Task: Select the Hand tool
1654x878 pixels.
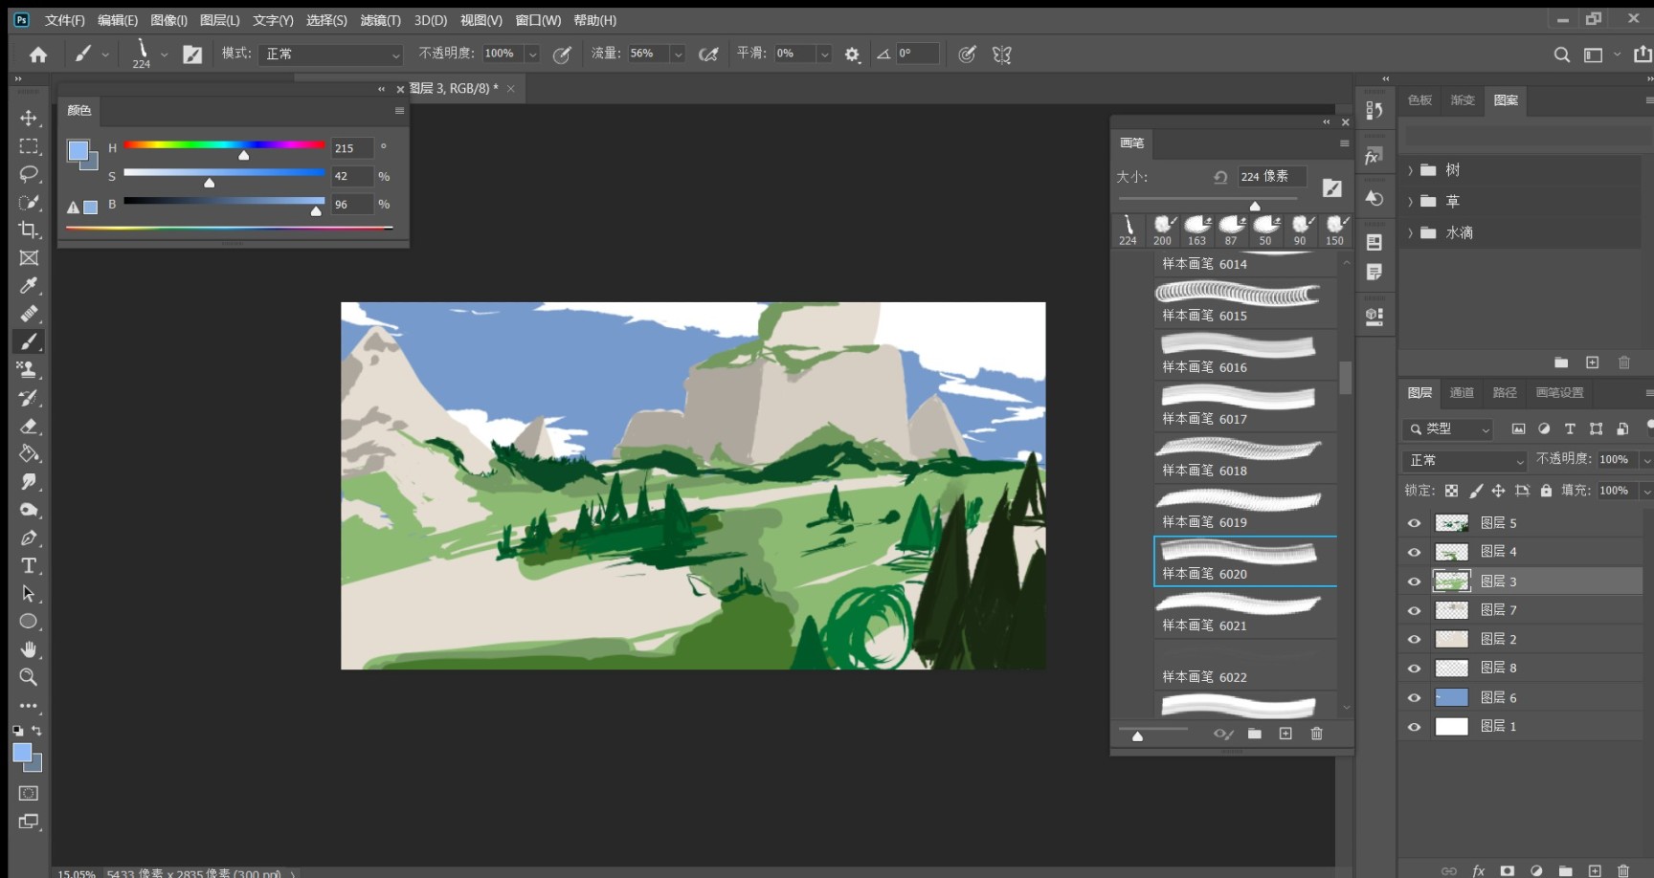Action: pyautogui.click(x=29, y=649)
